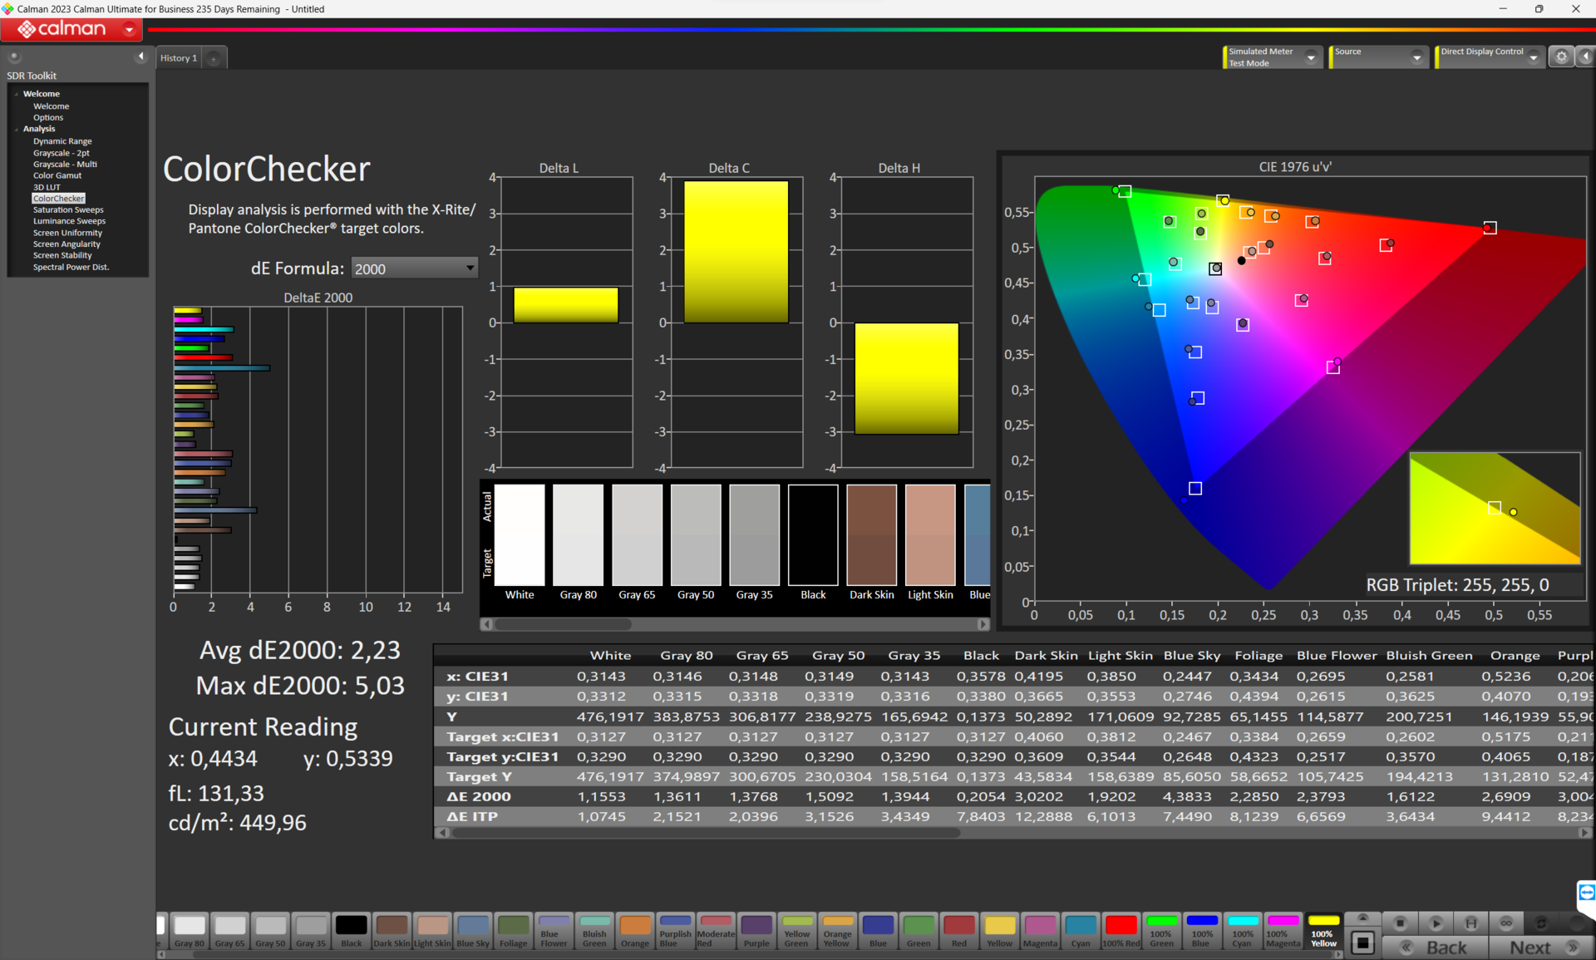Viewport: 1596px width, 960px height.
Task: Click the black pattern window square icon
Action: tap(1362, 943)
